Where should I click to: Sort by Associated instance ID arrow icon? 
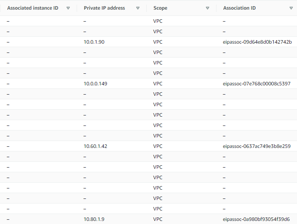pos(68,8)
